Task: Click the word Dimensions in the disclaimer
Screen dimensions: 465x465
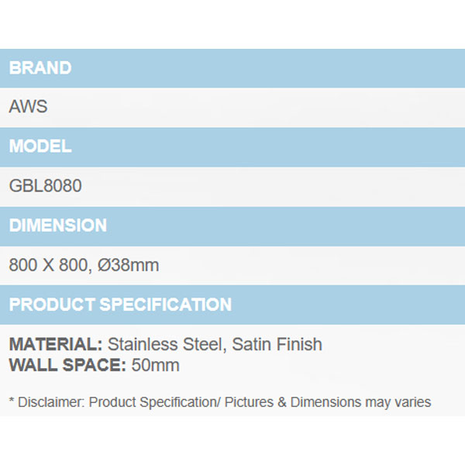Action: click(x=325, y=402)
